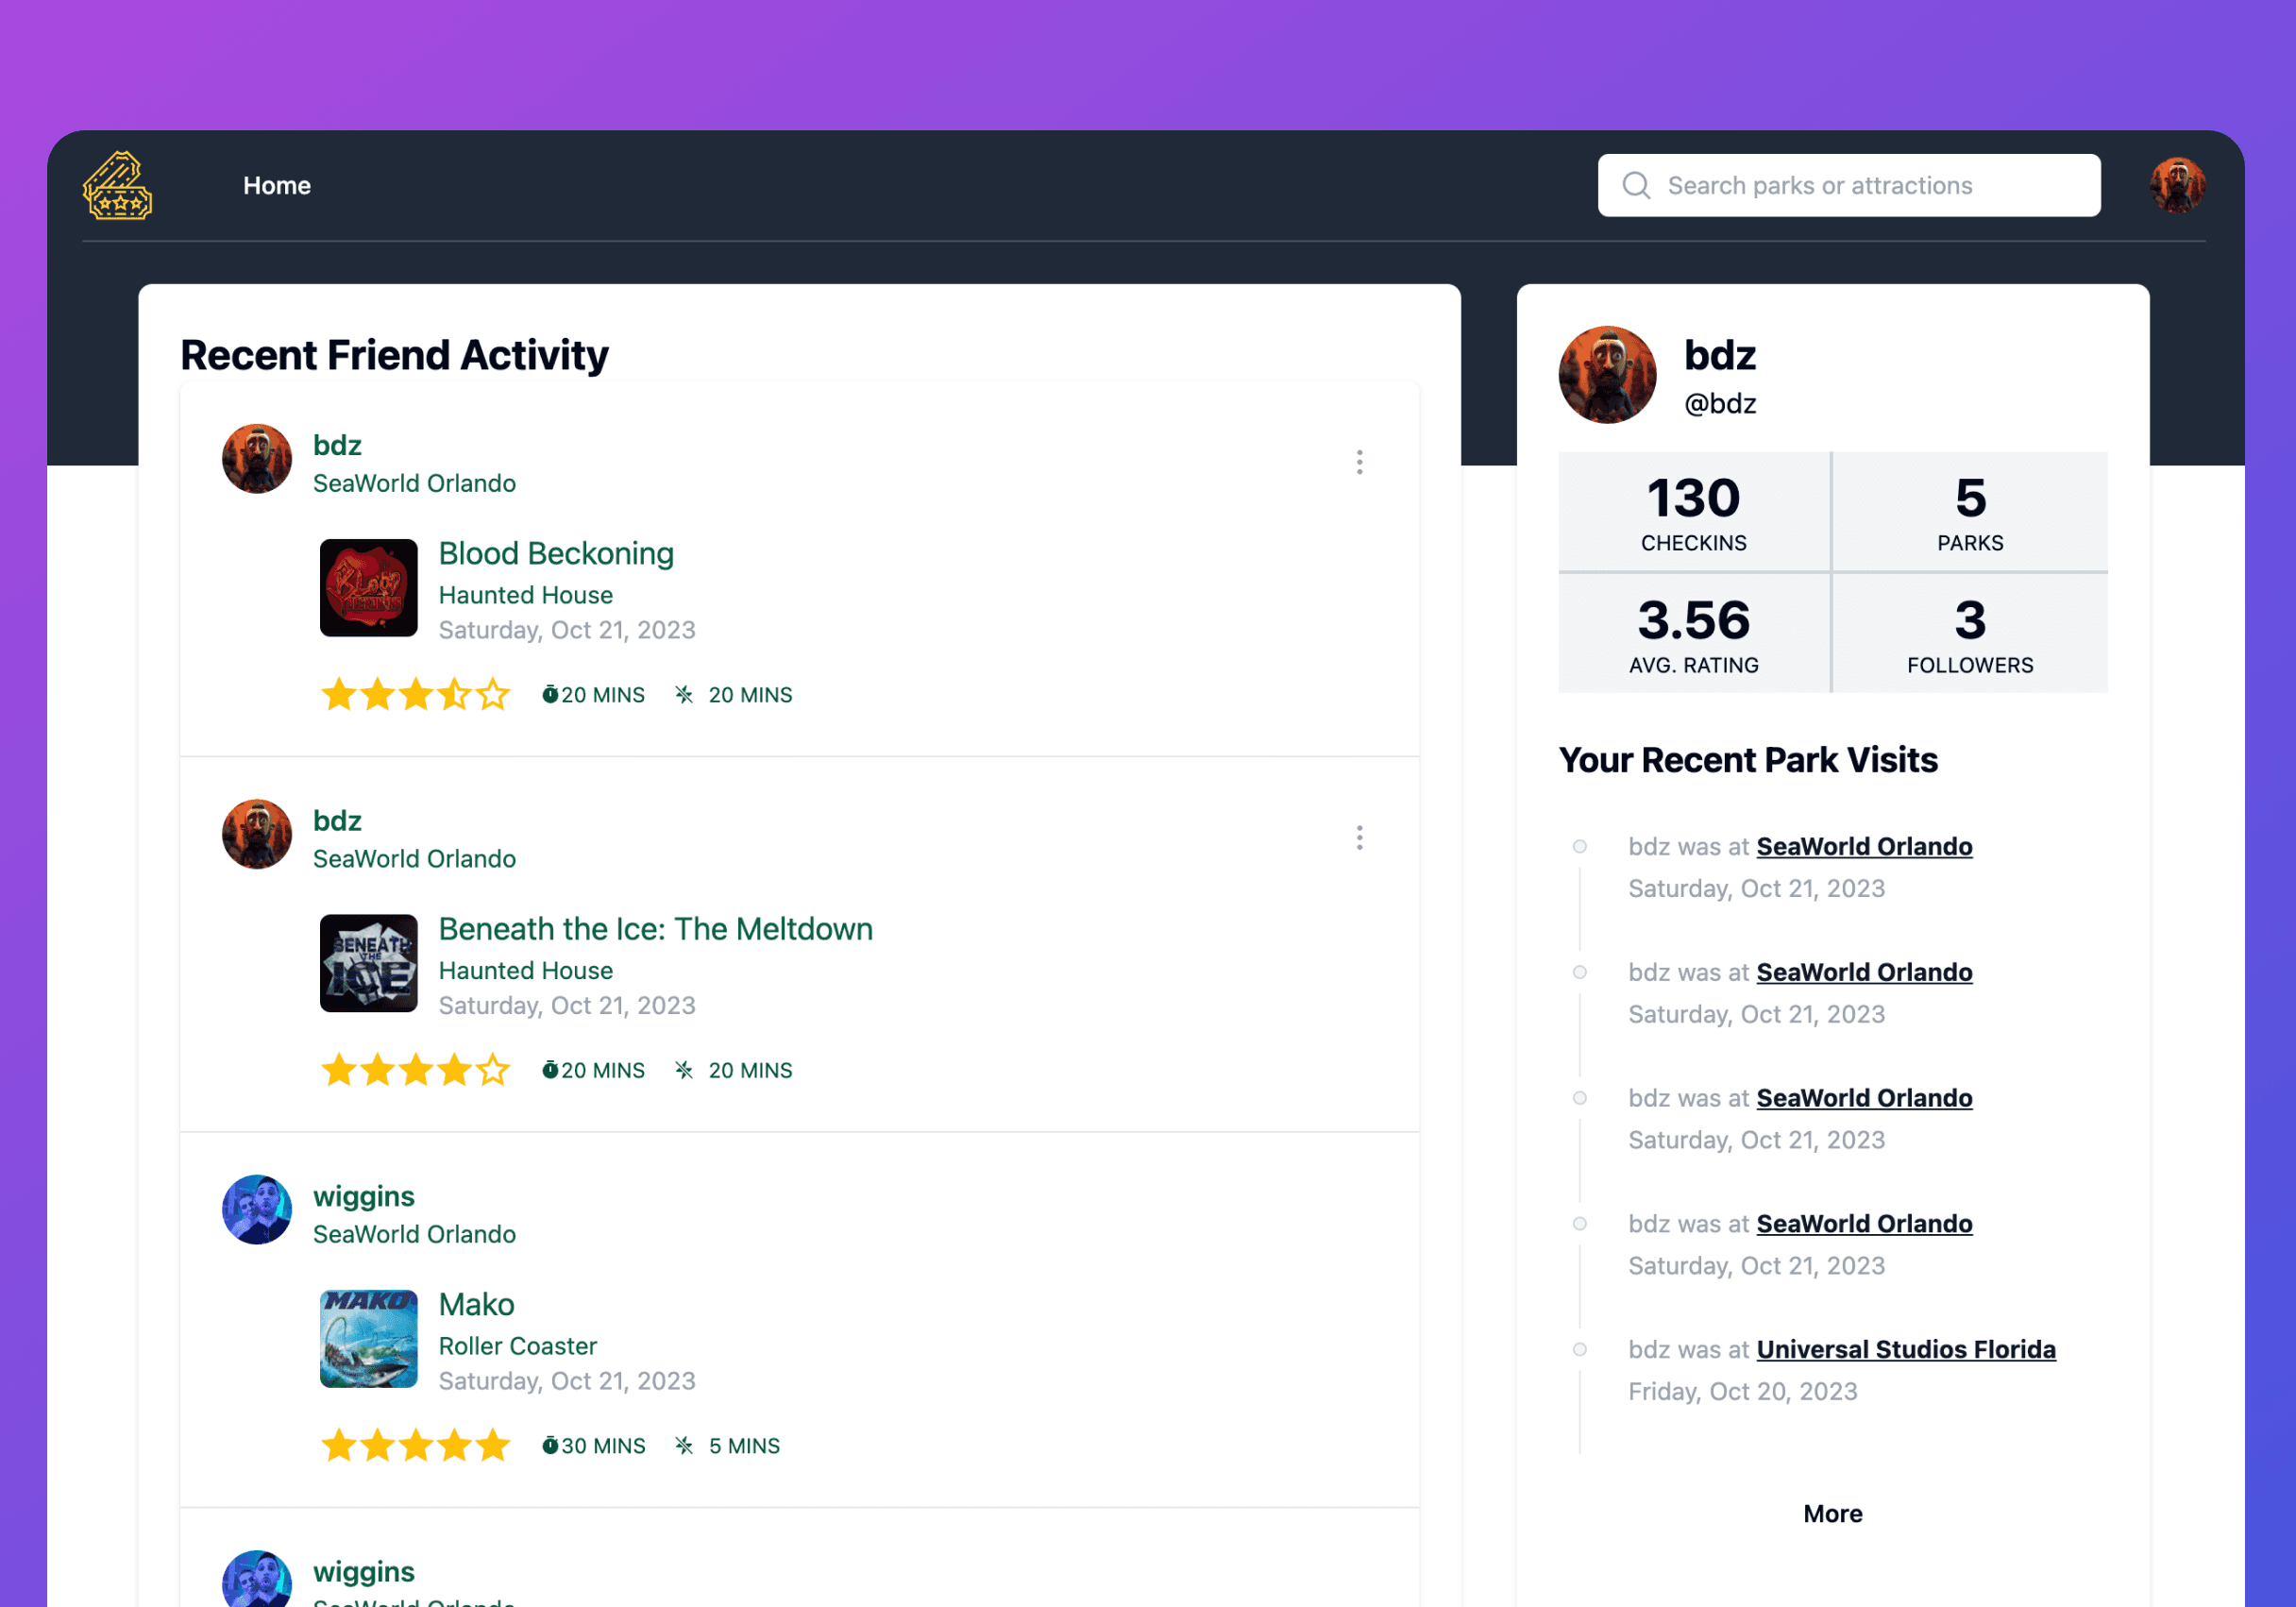2296x1607 pixels.
Task: Click Roller Coaster label under Mako
Action: point(517,1346)
